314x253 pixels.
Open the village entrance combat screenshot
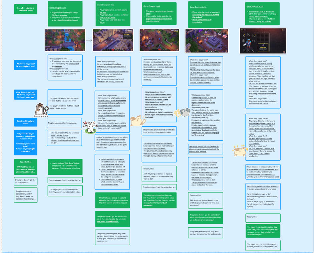(x=112, y=40)
